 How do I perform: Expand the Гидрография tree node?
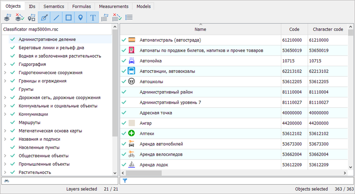pyautogui.click(x=5, y=64)
